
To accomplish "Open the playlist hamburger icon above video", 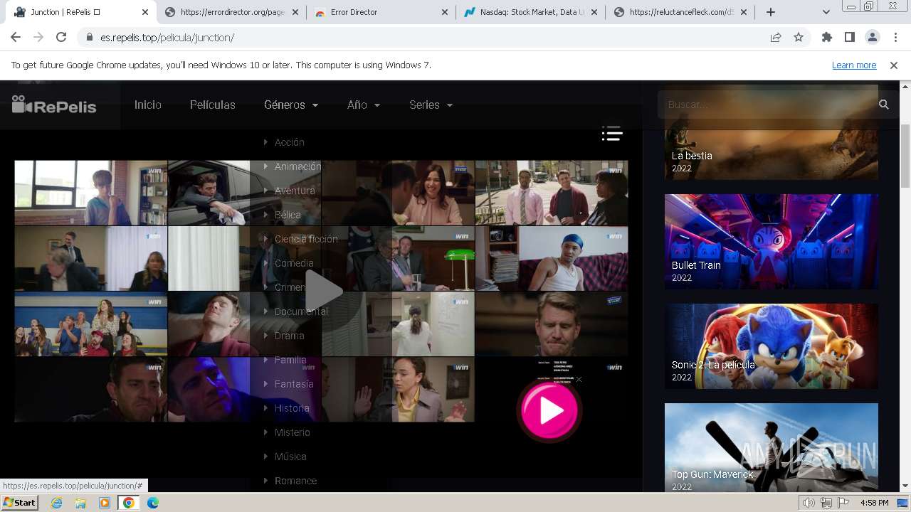I will click(x=612, y=133).
